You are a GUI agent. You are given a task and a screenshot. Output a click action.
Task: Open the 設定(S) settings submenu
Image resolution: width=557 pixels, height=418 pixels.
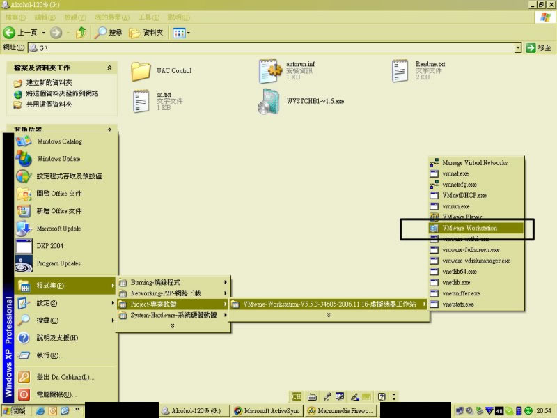(66, 303)
